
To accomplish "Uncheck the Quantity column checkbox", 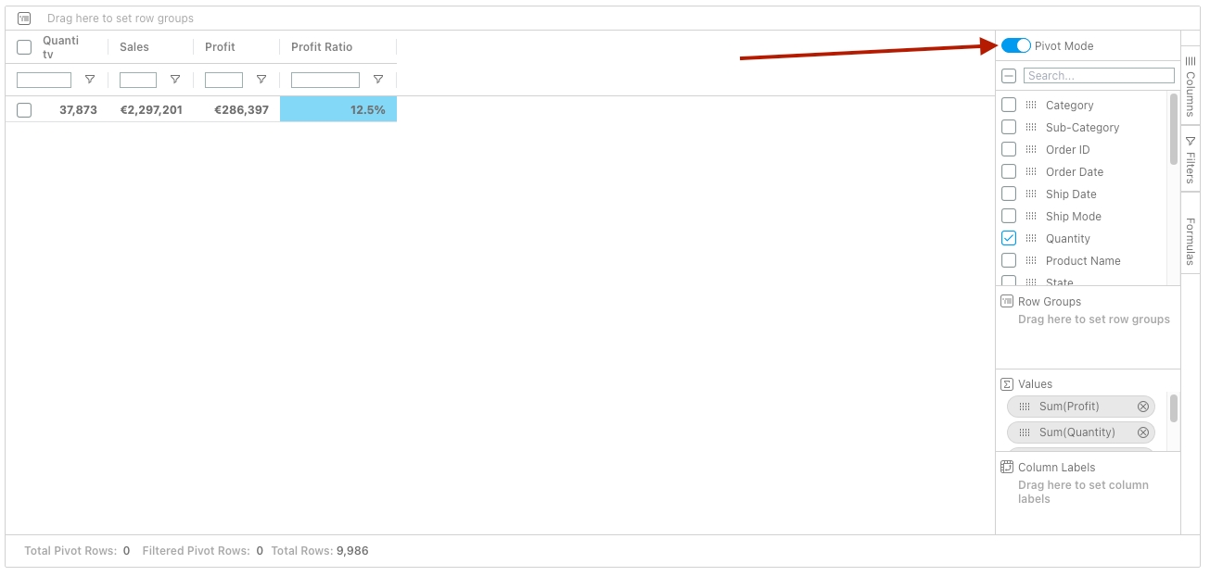I will tap(1009, 238).
